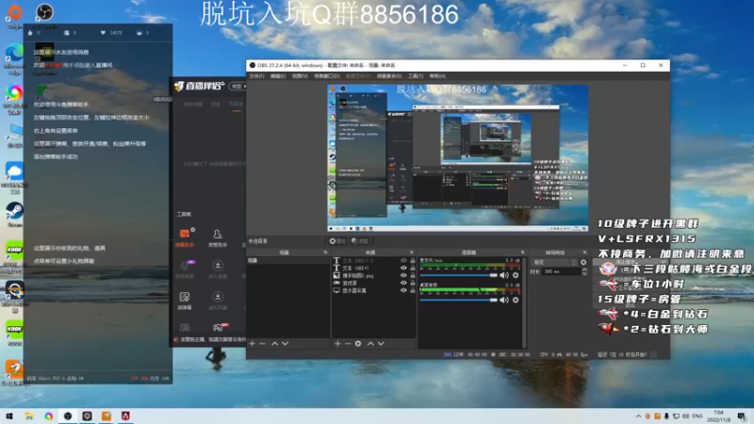The image size is (754, 424).
Task: Adjust the microphone volume slider
Action: click(458, 275)
